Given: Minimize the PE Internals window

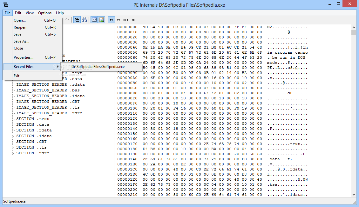Looking at the screenshot, I should 330,4.
